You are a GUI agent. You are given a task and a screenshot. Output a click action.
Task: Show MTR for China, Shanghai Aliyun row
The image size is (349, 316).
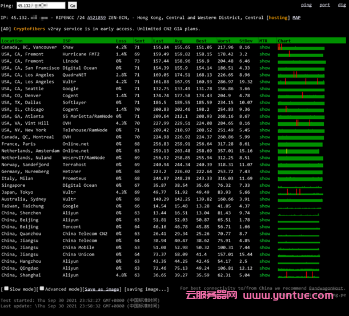pyautogui.click(x=264, y=274)
